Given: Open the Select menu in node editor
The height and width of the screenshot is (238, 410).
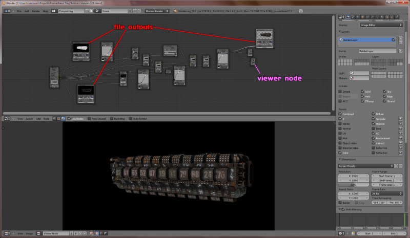Looking at the screenshot, I should (x=29, y=119).
